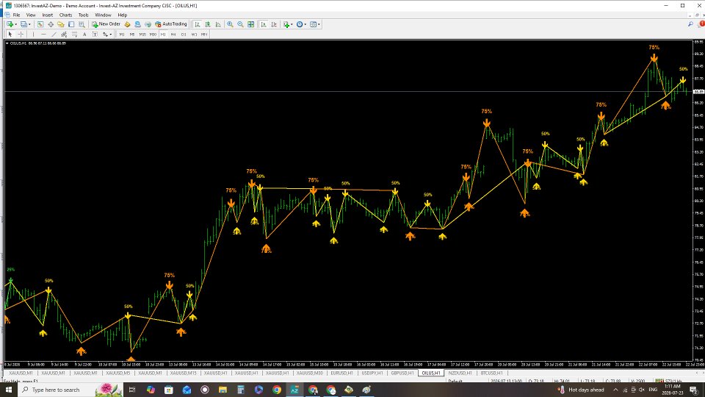Draw a horizontal line tool
705x397 pixels.
43,35
